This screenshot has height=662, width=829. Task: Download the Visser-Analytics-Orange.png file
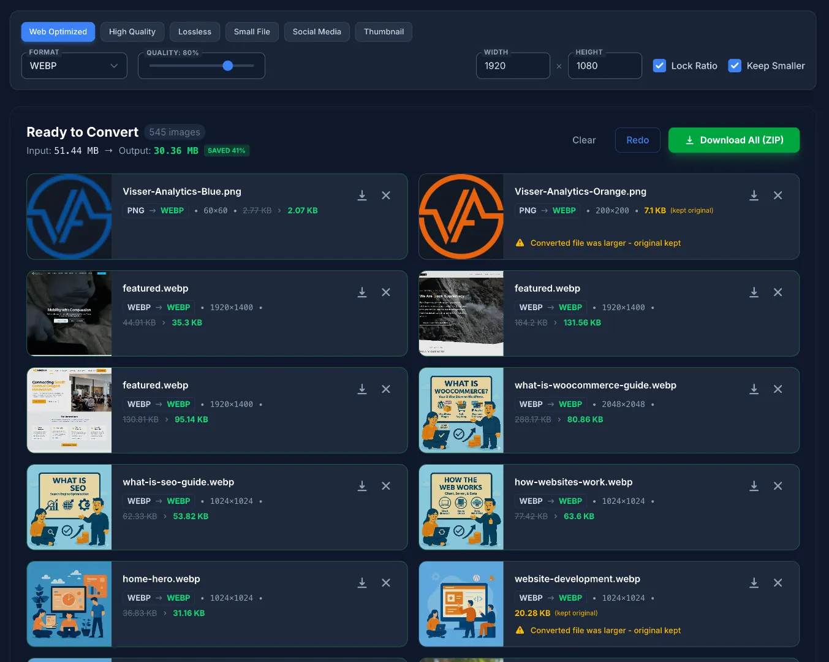[754, 196]
